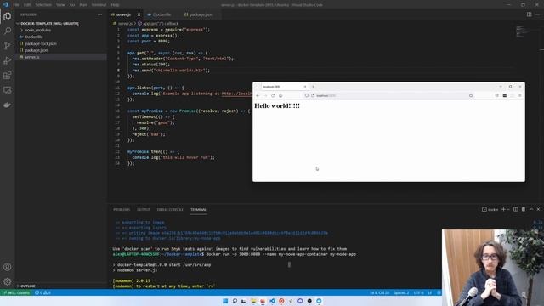Screen dimensions: 544x306
Task: Click the UTF-8 encoding status item
Action: pos(418,292)
